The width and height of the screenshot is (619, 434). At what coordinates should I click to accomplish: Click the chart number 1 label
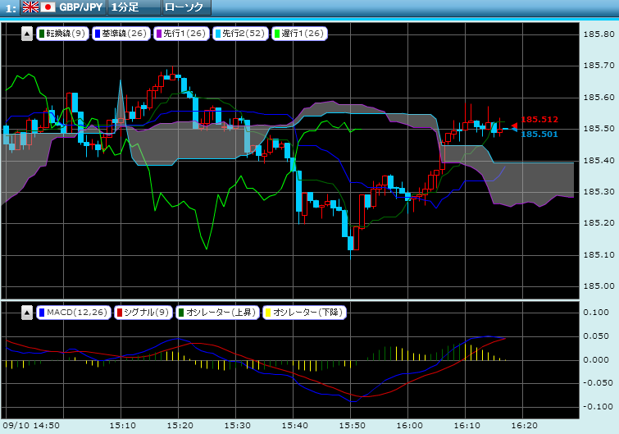(11, 8)
